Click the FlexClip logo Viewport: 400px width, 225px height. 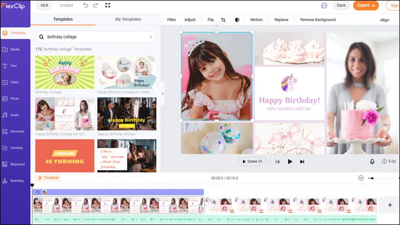(13, 6)
